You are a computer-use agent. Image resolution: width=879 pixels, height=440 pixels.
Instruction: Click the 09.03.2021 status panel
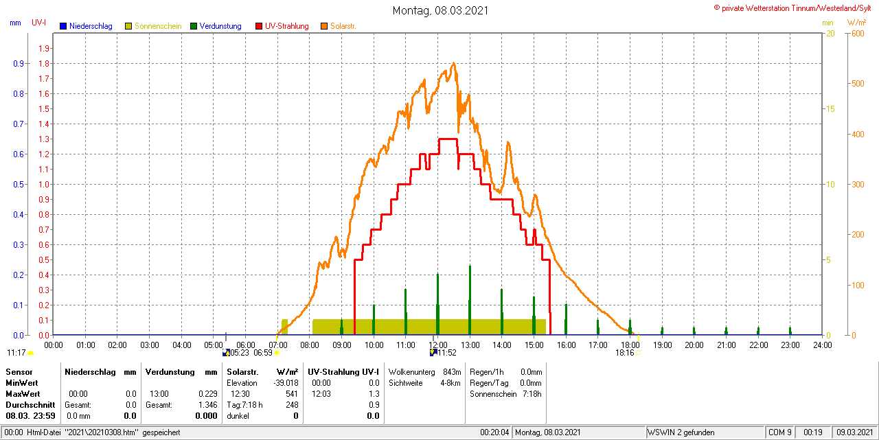click(854, 432)
